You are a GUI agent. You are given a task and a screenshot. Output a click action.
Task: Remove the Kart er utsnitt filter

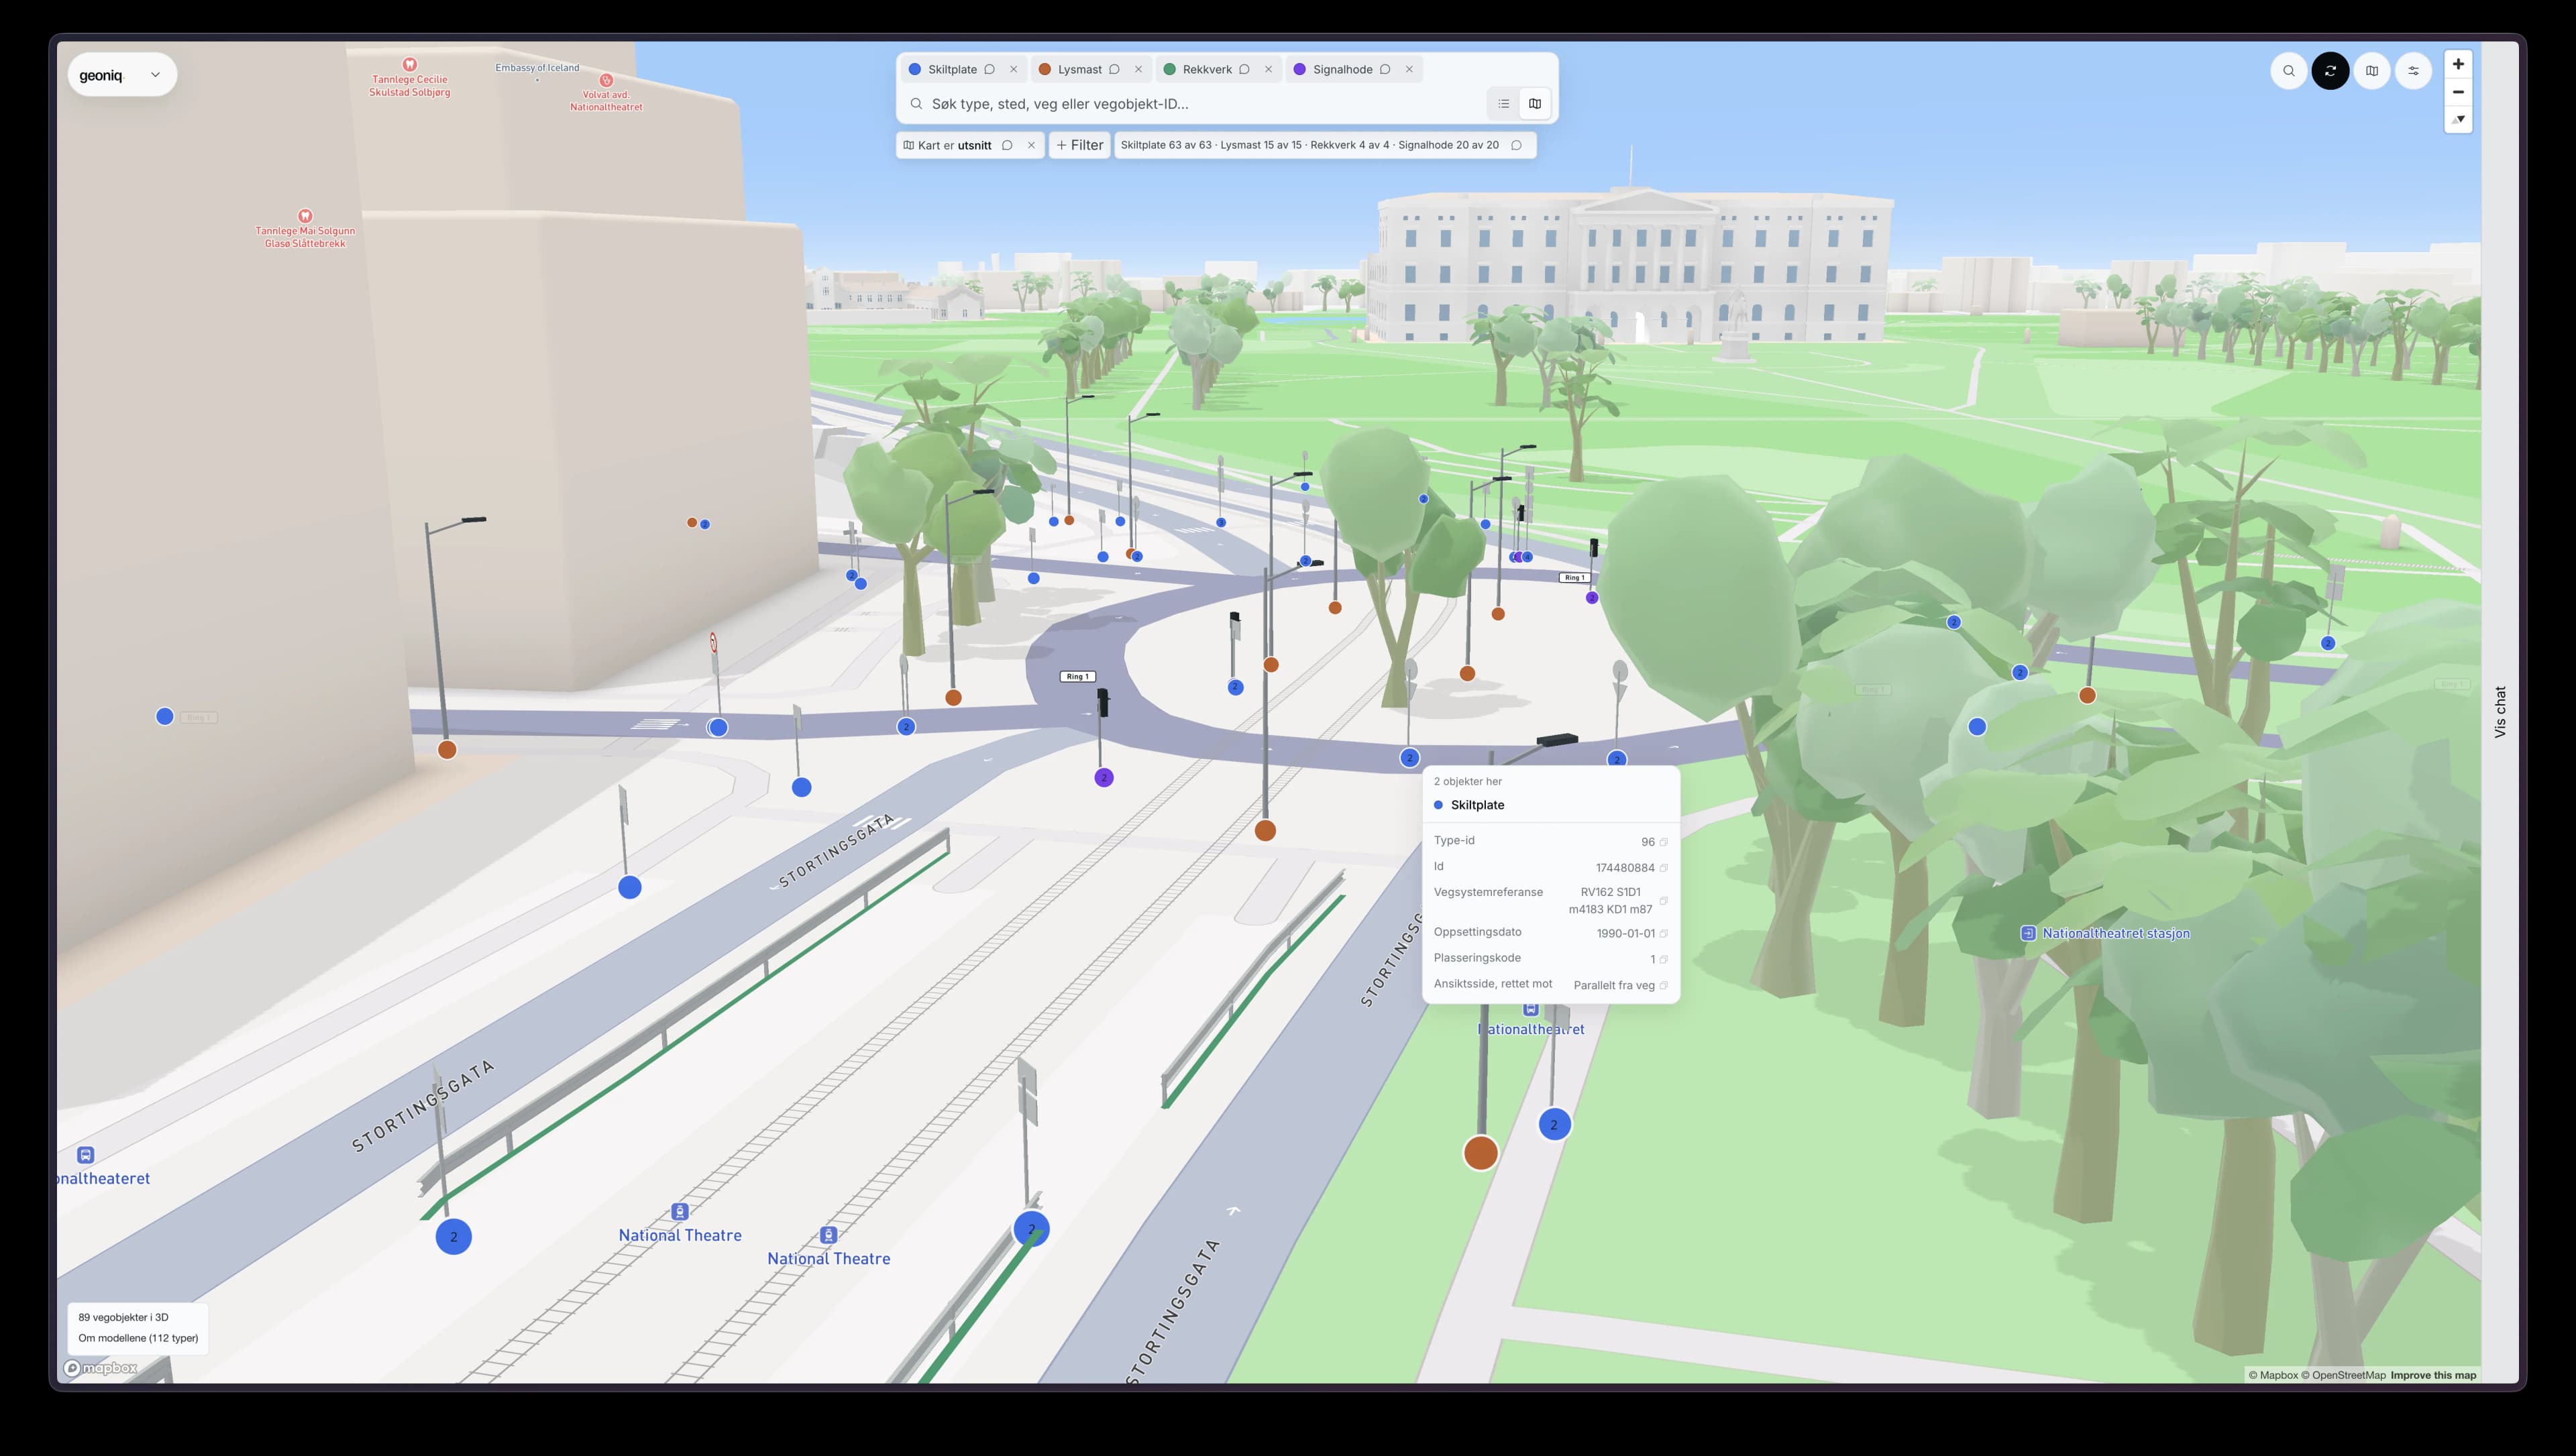(x=1031, y=145)
